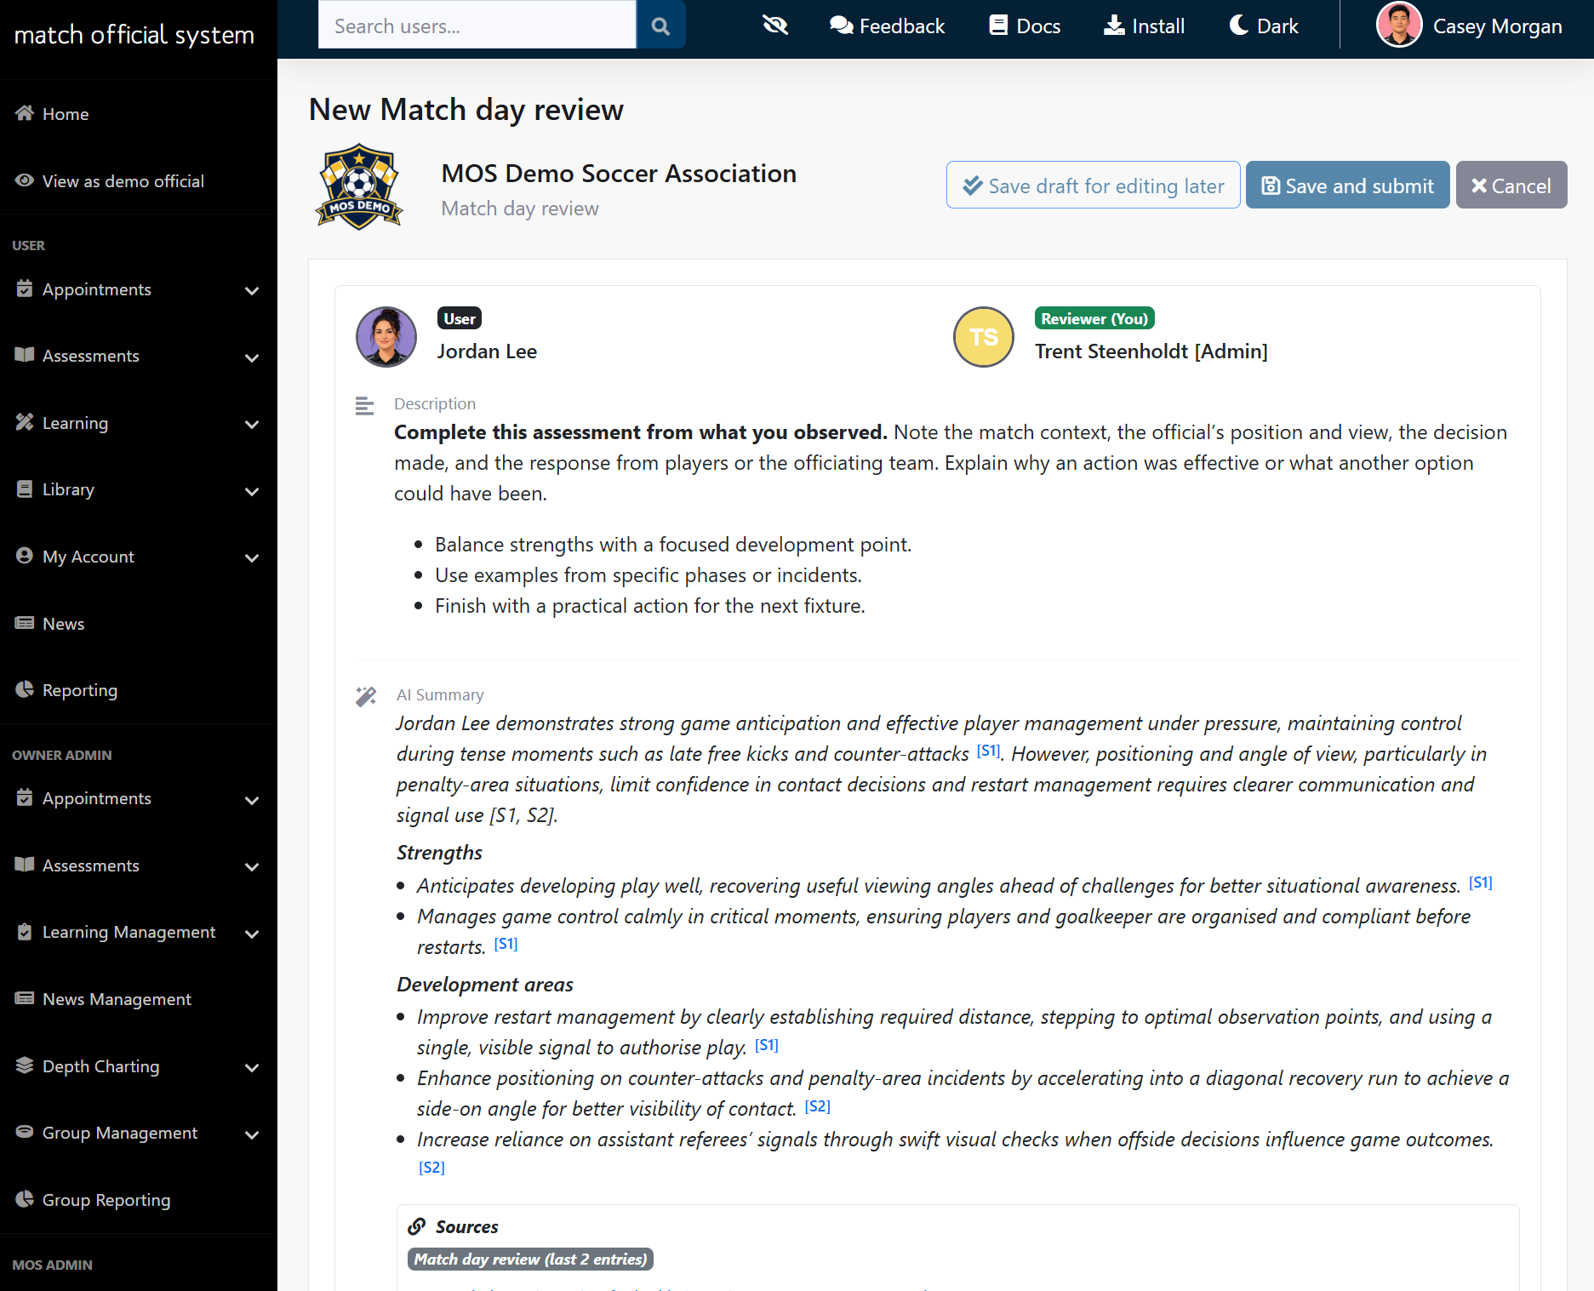The width and height of the screenshot is (1594, 1291).
Task: Open S1 citation after authorise play
Action: point(767,1044)
